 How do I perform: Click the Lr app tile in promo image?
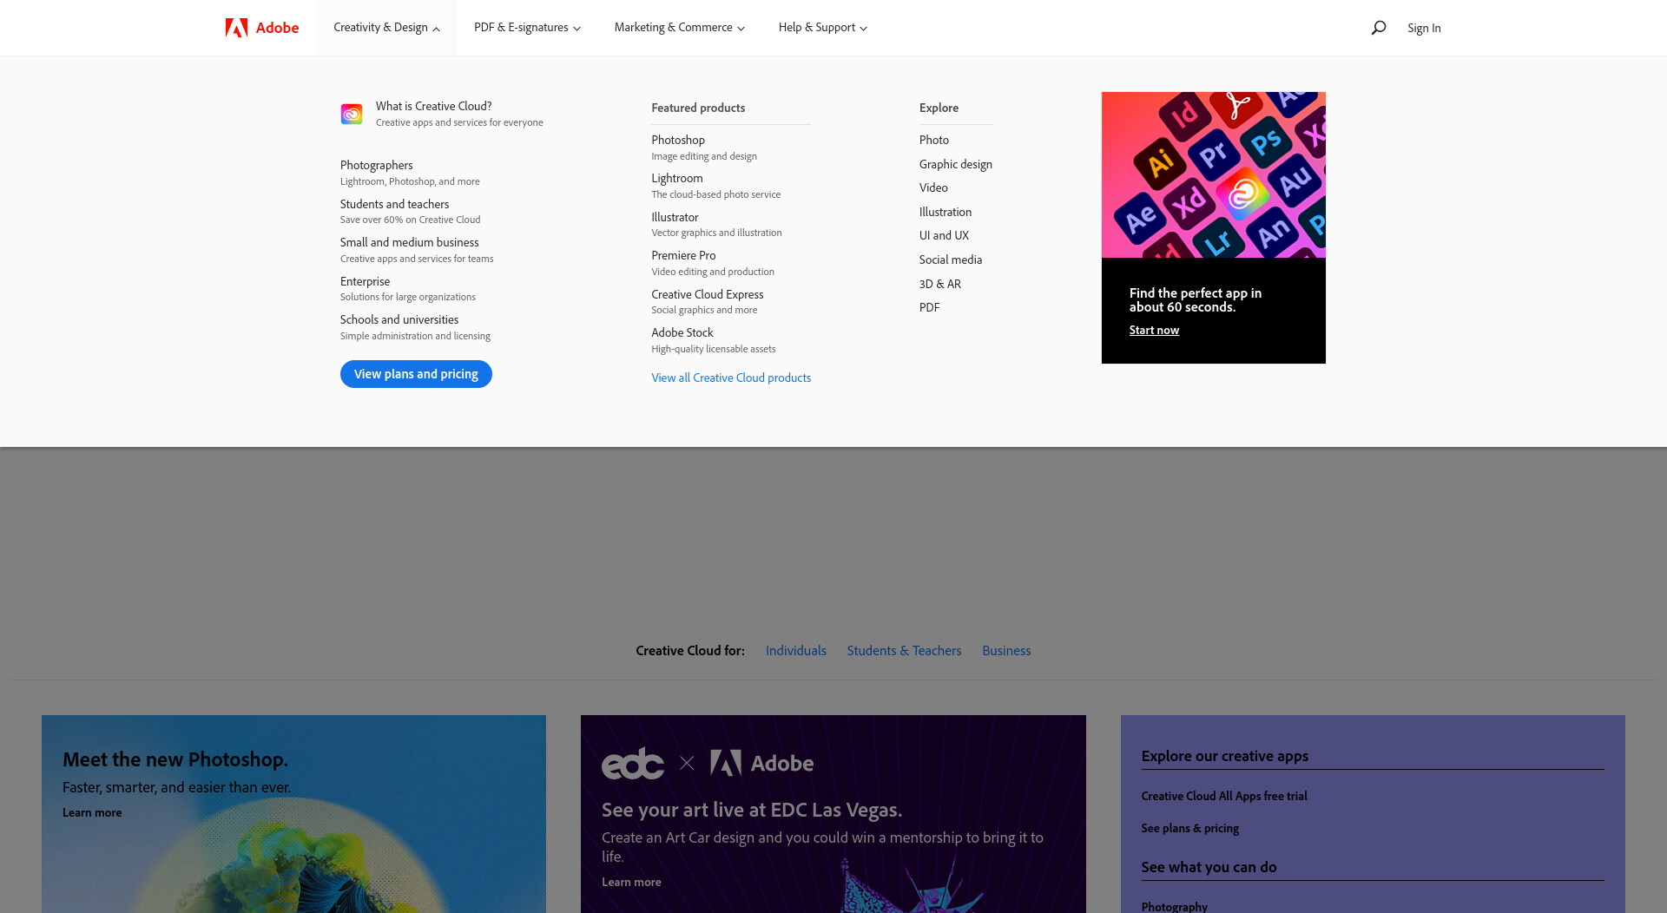[x=1218, y=240]
